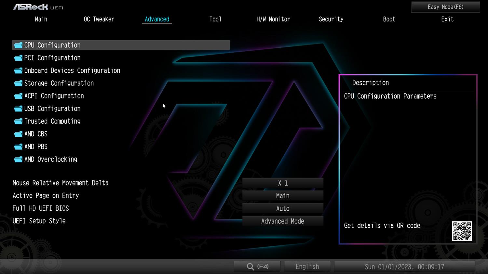
Task: Click the CPU Configuration folder icon
Action: coord(18,45)
